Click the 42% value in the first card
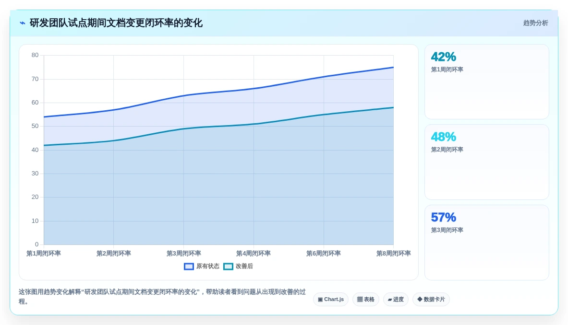The image size is (568, 325). (443, 57)
